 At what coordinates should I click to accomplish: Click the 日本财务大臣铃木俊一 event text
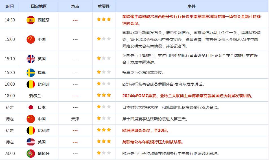click(x=171, y=107)
